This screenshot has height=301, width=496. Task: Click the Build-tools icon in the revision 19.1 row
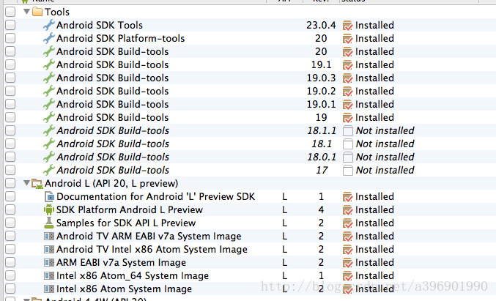(x=49, y=64)
